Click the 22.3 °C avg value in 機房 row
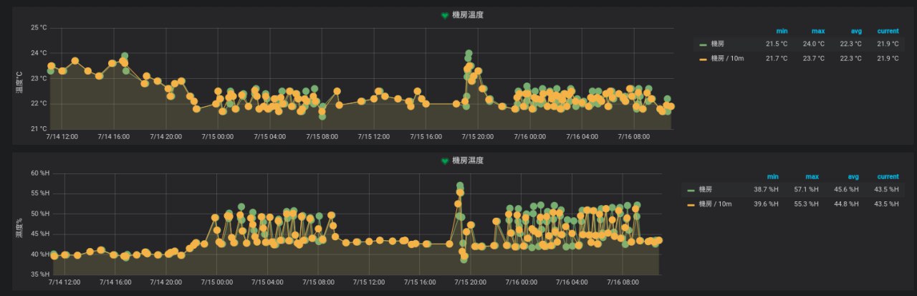 (851, 44)
